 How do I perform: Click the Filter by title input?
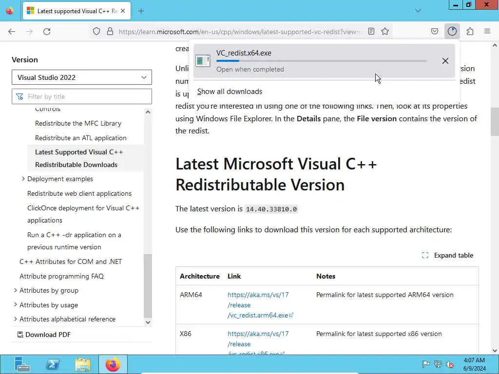pos(82,96)
